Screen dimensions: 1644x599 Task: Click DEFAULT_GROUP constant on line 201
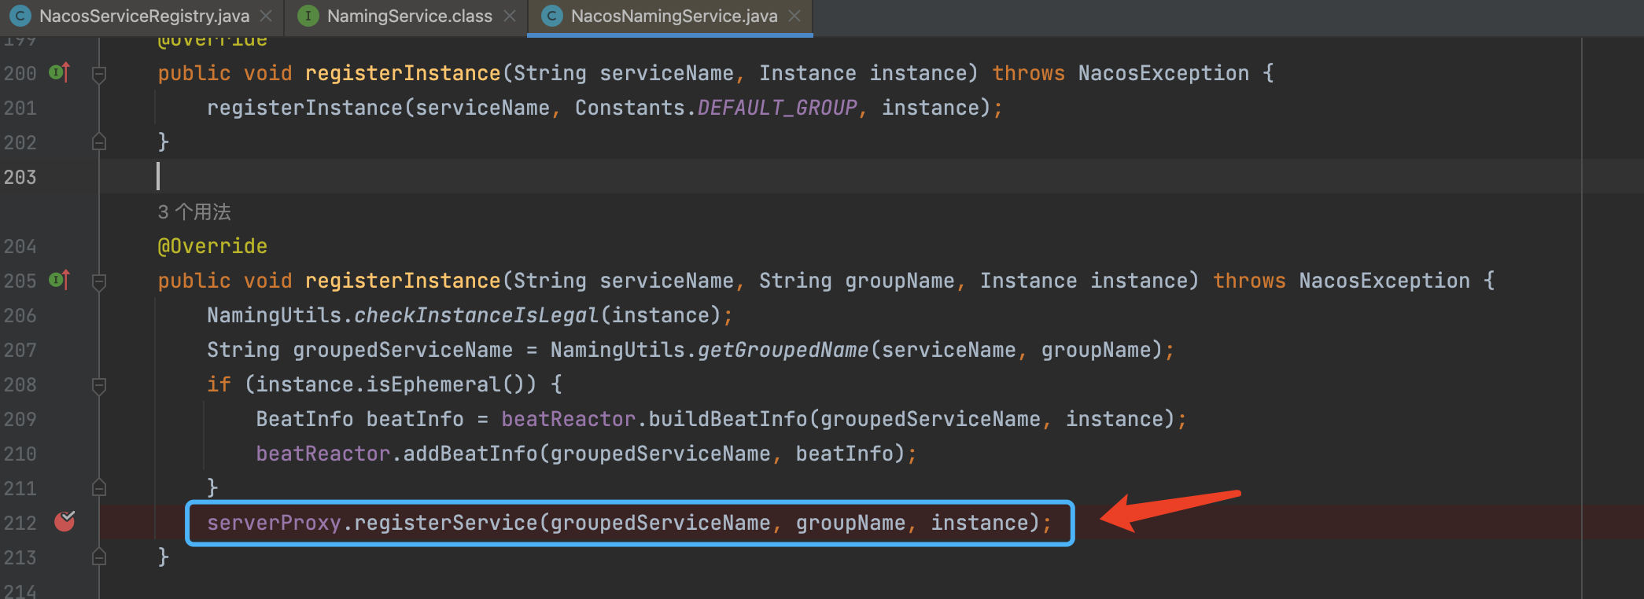[x=777, y=108]
